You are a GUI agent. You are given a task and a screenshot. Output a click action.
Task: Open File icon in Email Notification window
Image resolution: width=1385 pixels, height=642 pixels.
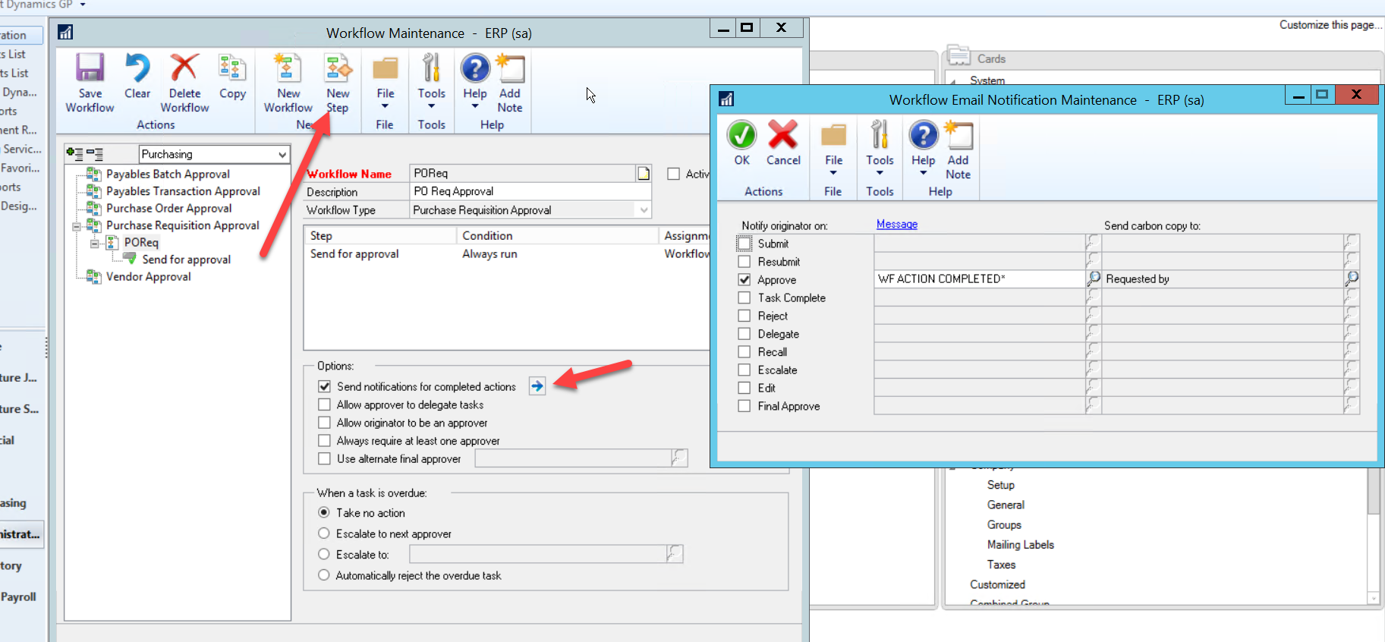point(833,135)
